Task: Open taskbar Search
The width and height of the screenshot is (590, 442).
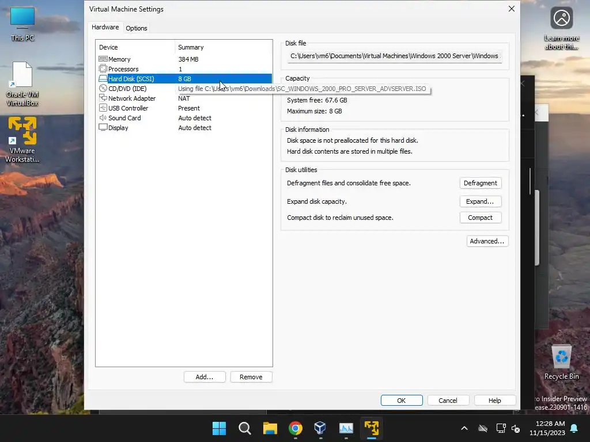Action: (244, 428)
